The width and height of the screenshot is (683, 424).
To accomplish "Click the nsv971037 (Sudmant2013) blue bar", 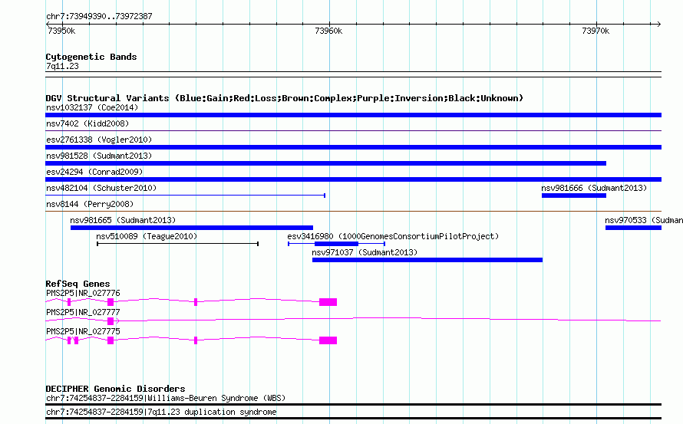I will (427, 260).
